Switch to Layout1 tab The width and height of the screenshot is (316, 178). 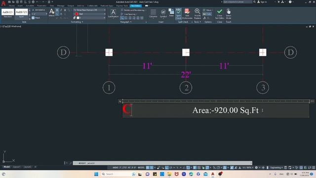click(16, 167)
